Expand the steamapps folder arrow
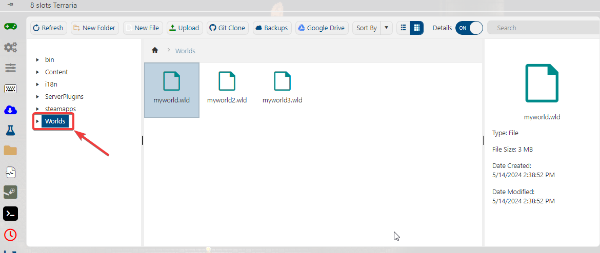This screenshot has width=600, height=253. point(37,109)
